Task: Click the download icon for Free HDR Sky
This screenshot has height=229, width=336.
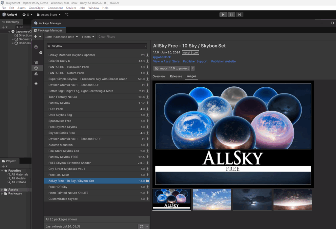Action: [x=147, y=187]
